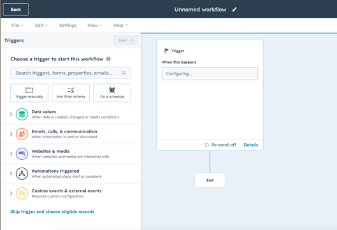
Task: Click the Emails, calls, & communication icon
Action: point(22,134)
